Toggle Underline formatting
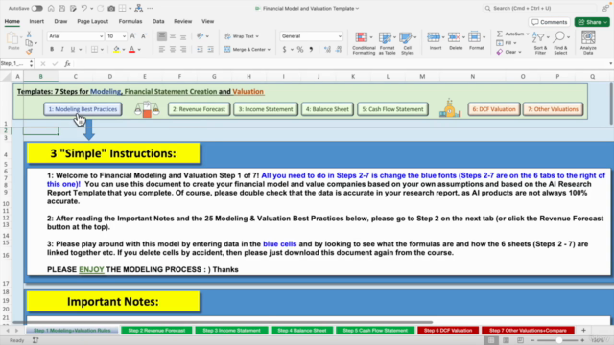614x345 pixels. [x=73, y=49]
